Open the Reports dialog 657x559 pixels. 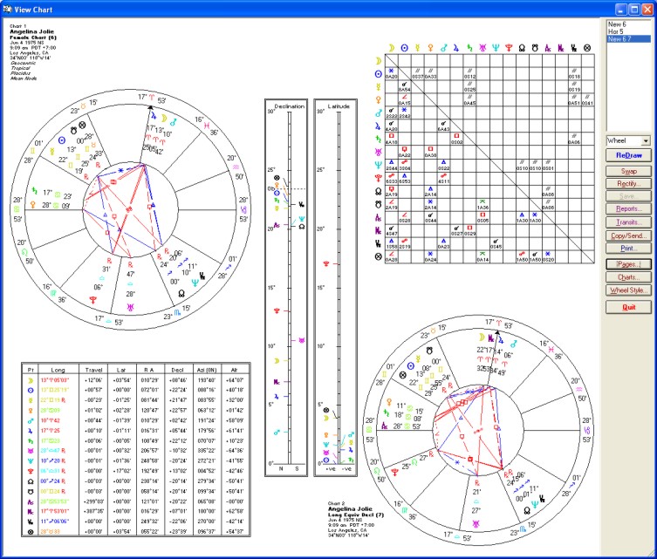click(628, 209)
